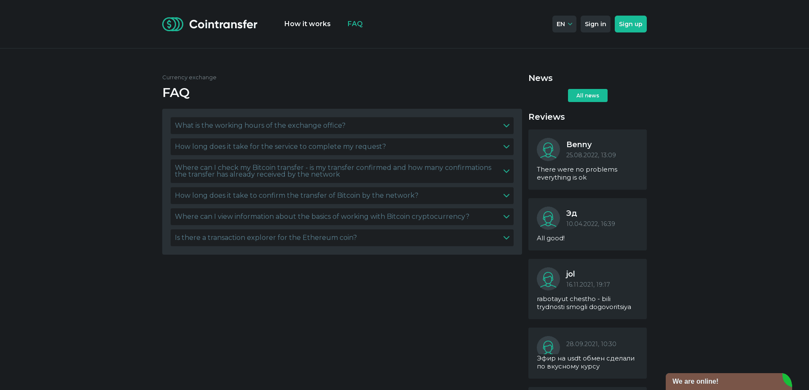Image resolution: width=809 pixels, height=390 pixels.
Task: Expand the service completion time question
Action: tap(342, 146)
